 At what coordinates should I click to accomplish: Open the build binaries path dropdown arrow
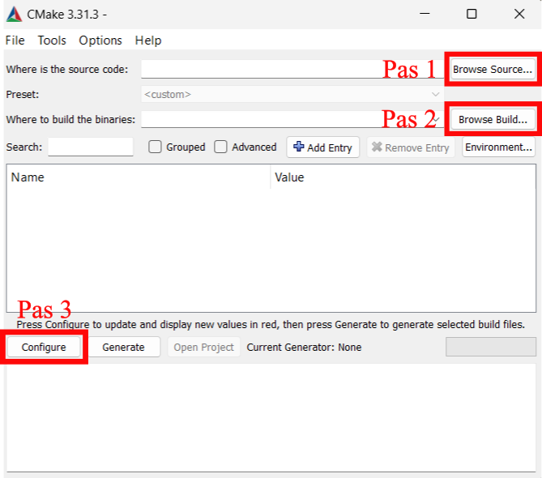(x=437, y=119)
